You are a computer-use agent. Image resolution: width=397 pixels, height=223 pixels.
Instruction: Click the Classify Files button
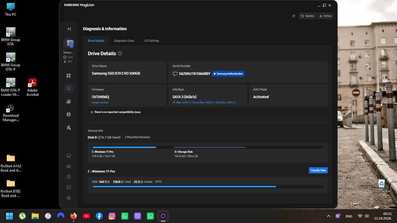pos(318,171)
